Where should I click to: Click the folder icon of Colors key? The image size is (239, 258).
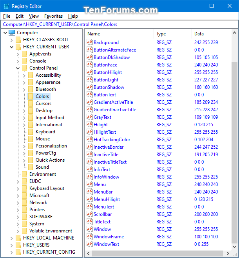click(x=31, y=96)
